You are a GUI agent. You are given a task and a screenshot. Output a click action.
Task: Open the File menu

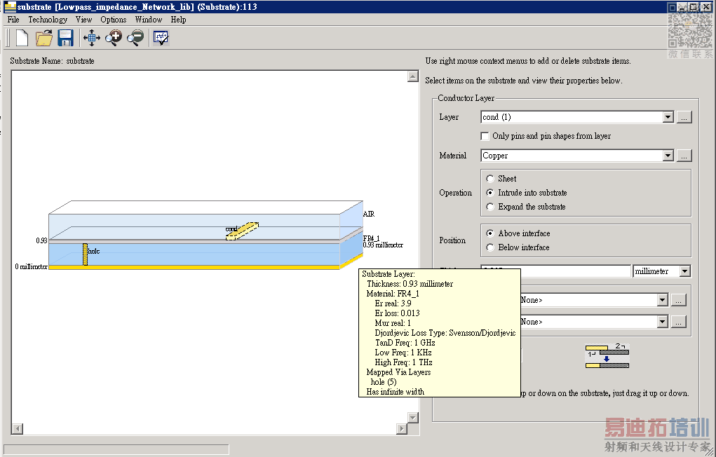point(13,20)
